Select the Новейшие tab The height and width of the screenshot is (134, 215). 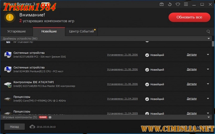click(49, 32)
